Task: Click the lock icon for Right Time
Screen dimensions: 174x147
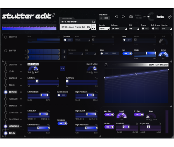Action: [x=96, y=78]
